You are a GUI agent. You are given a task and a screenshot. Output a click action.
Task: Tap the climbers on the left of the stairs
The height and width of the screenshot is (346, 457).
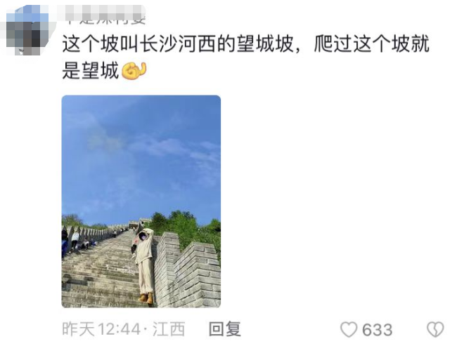(77, 242)
